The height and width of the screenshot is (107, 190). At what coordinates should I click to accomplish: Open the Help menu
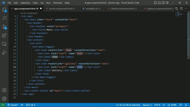[x=67, y=3]
